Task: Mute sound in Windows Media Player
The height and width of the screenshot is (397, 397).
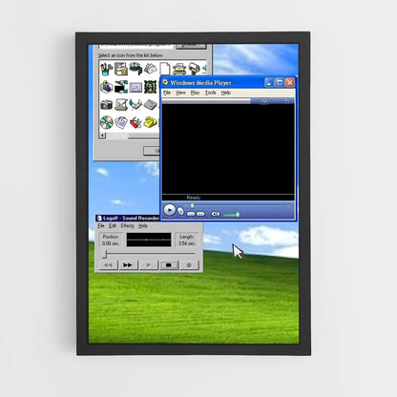Action: point(216,214)
